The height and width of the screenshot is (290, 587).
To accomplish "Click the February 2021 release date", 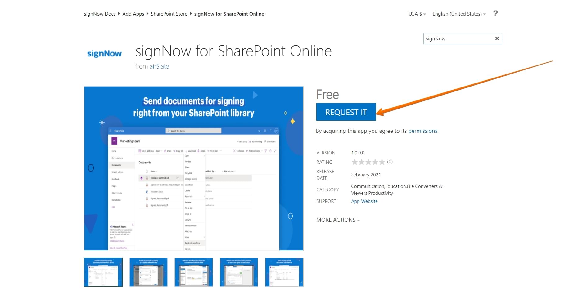I will pyautogui.click(x=366, y=175).
